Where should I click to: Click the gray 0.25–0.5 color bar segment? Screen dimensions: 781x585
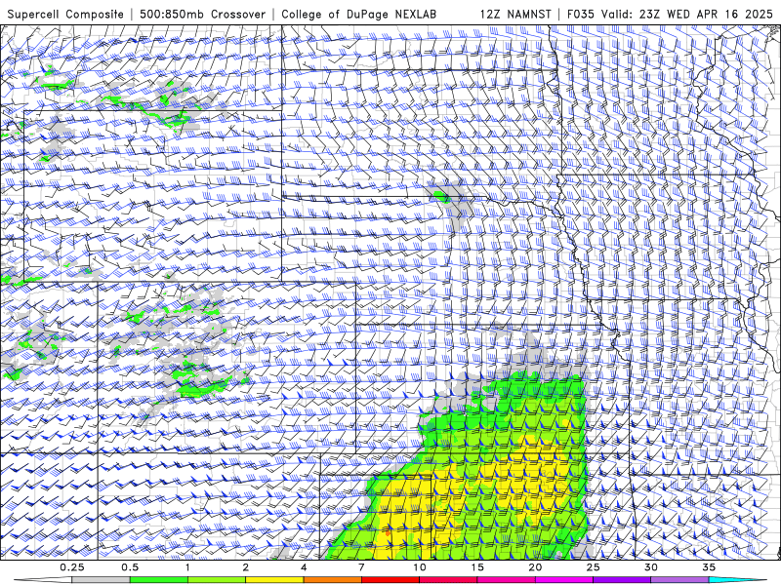(x=102, y=580)
